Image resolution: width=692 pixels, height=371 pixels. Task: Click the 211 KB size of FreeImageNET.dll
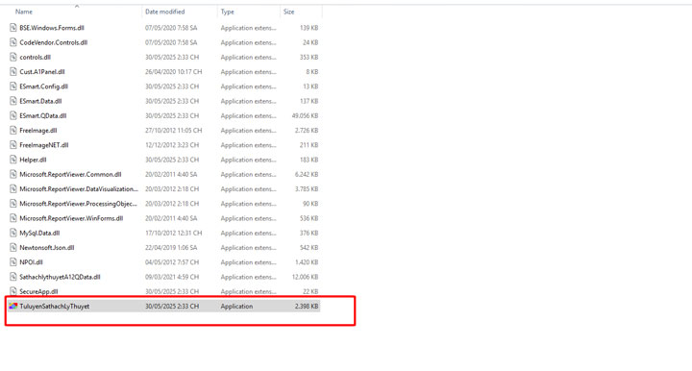pos(309,145)
